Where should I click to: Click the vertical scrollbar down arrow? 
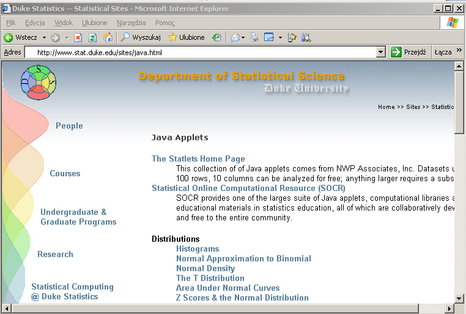tap(459, 298)
